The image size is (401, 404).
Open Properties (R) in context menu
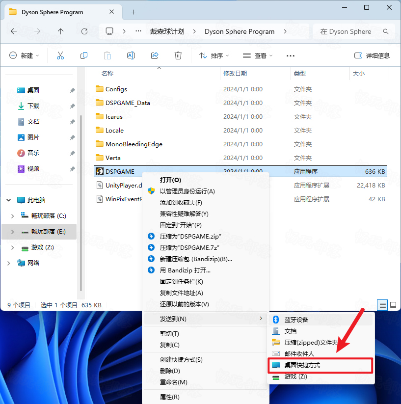click(x=206, y=397)
